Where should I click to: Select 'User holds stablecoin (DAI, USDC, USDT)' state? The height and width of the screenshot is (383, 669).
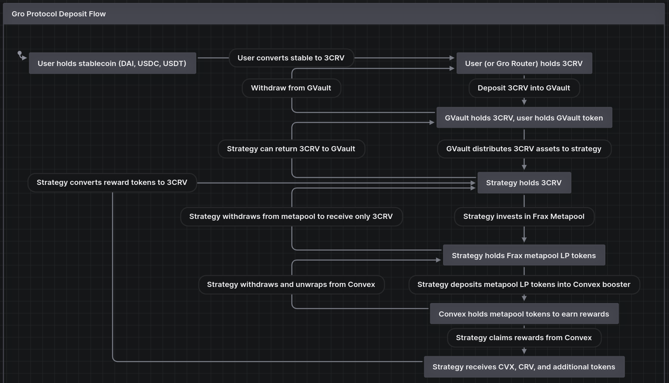(x=112, y=63)
